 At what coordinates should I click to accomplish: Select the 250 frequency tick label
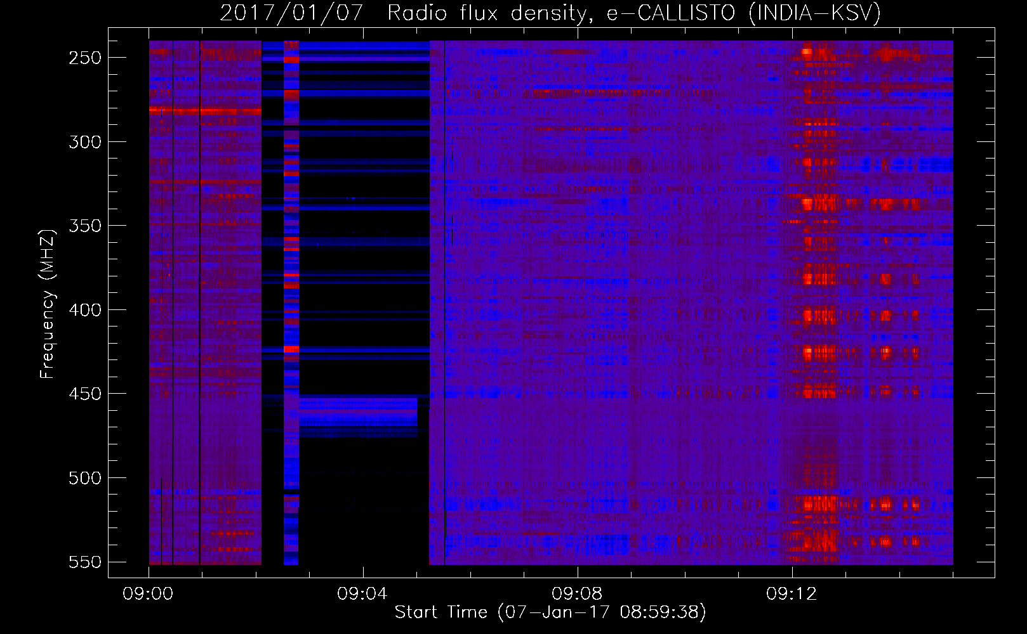(85, 58)
